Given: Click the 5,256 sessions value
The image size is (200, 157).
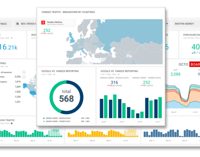Looking at the screenshot, I should tap(18, 77).
